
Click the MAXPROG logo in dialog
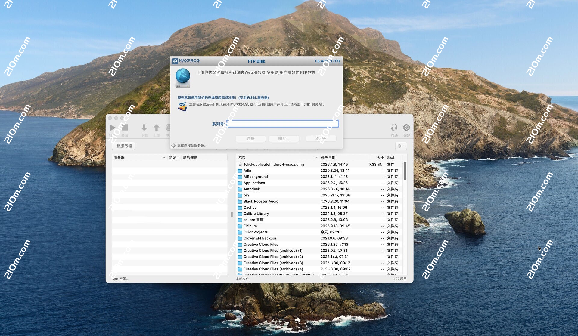tap(186, 61)
